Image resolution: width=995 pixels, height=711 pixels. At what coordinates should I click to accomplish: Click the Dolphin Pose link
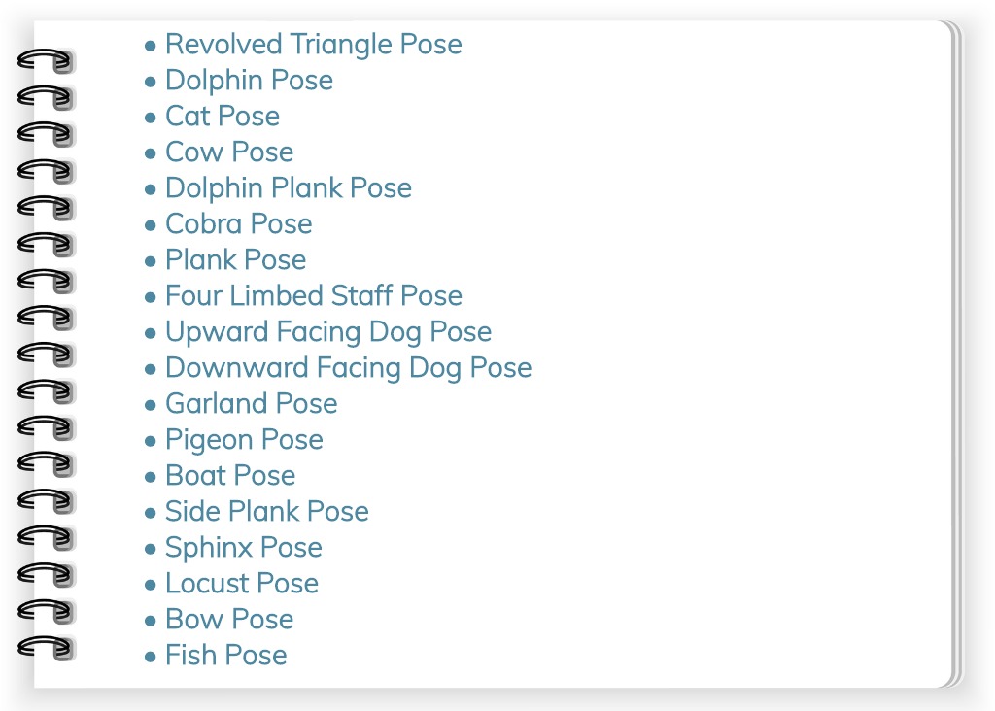(x=249, y=81)
